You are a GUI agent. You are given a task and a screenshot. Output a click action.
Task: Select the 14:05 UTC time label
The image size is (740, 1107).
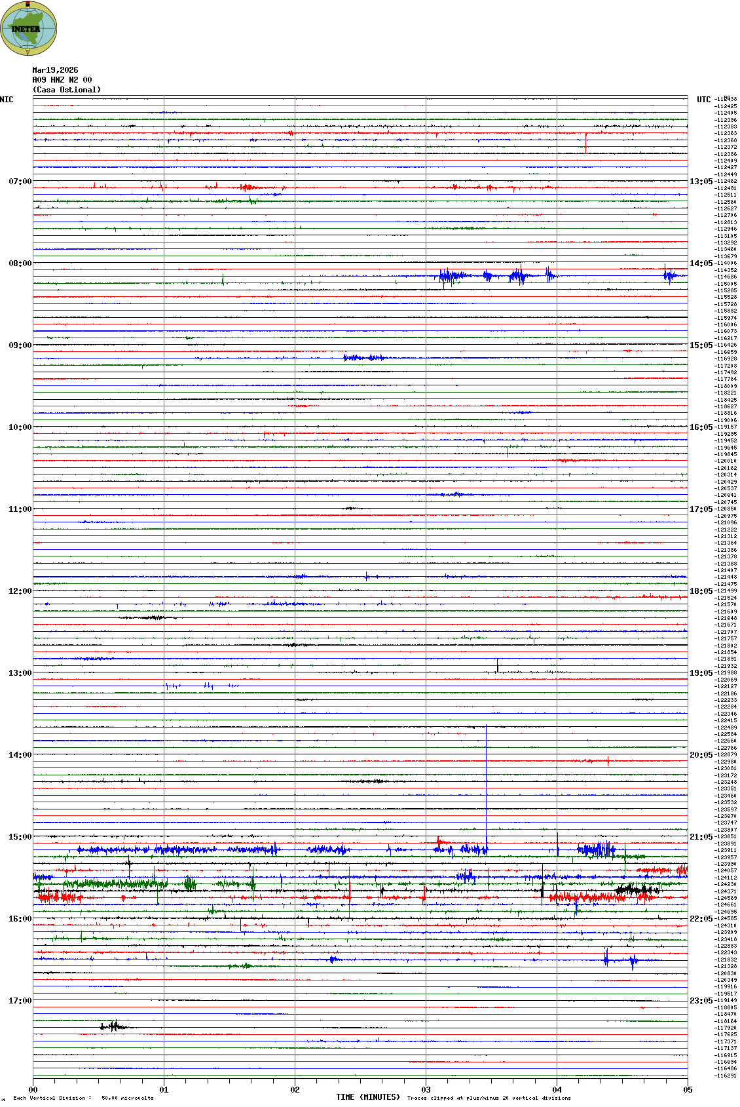point(700,263)
